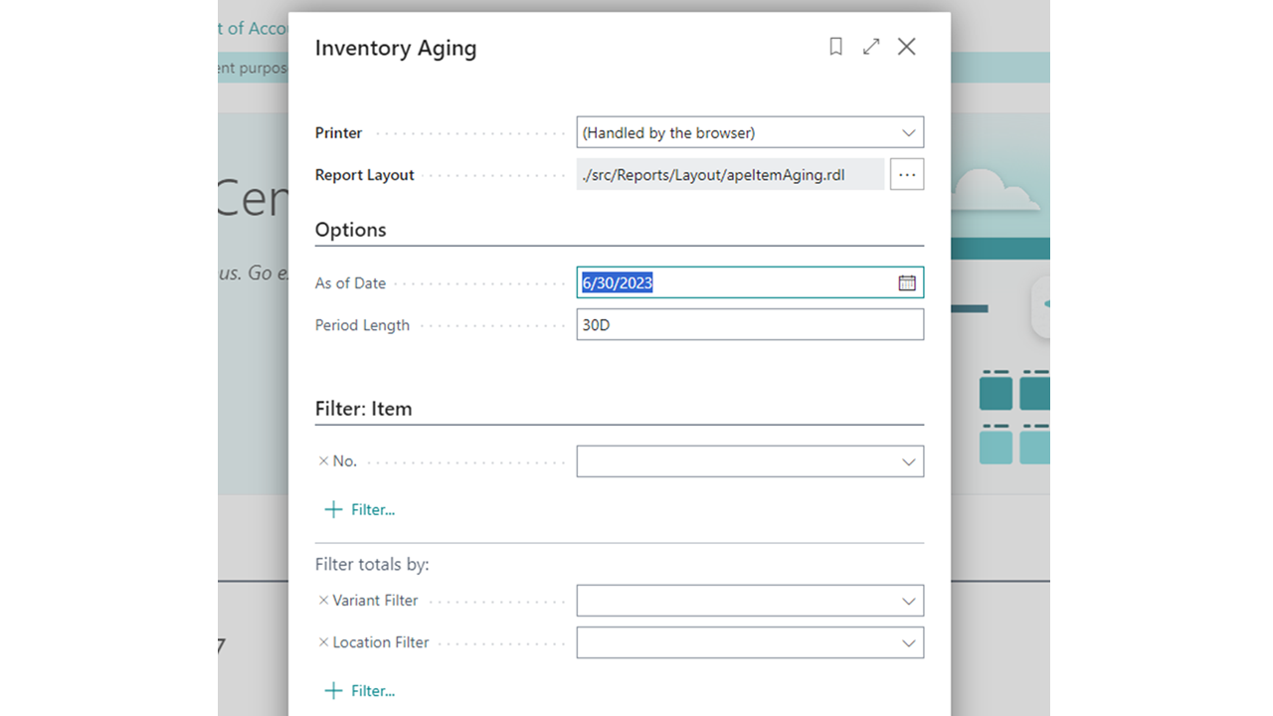The height and width of the screenshot is (716, 1273).
Task: Click the Report Layout ellipsis button
Action: coord(906,174)
